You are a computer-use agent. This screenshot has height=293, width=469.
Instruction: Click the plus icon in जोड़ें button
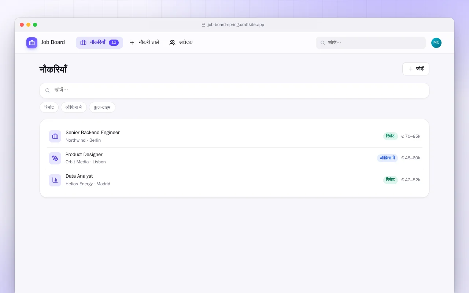(x=411, y=69)
